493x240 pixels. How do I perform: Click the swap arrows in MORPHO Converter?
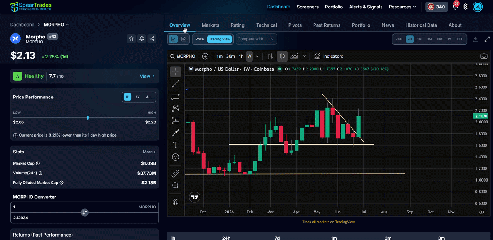85,212
